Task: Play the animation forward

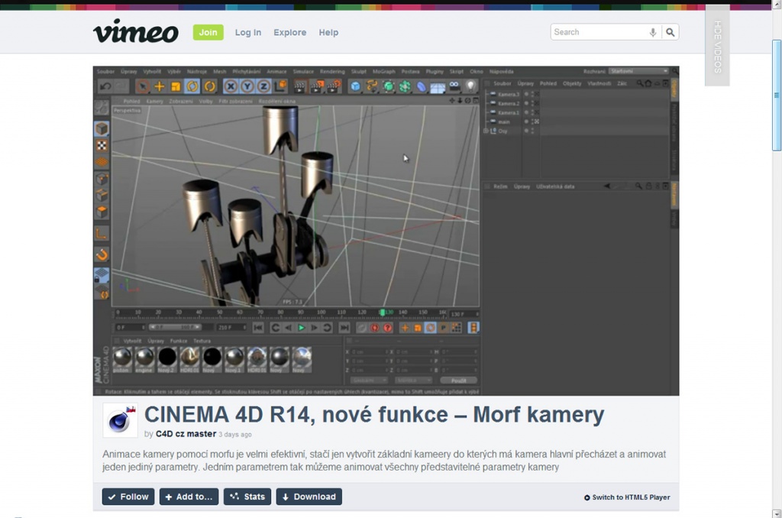Action: (301, 328)
